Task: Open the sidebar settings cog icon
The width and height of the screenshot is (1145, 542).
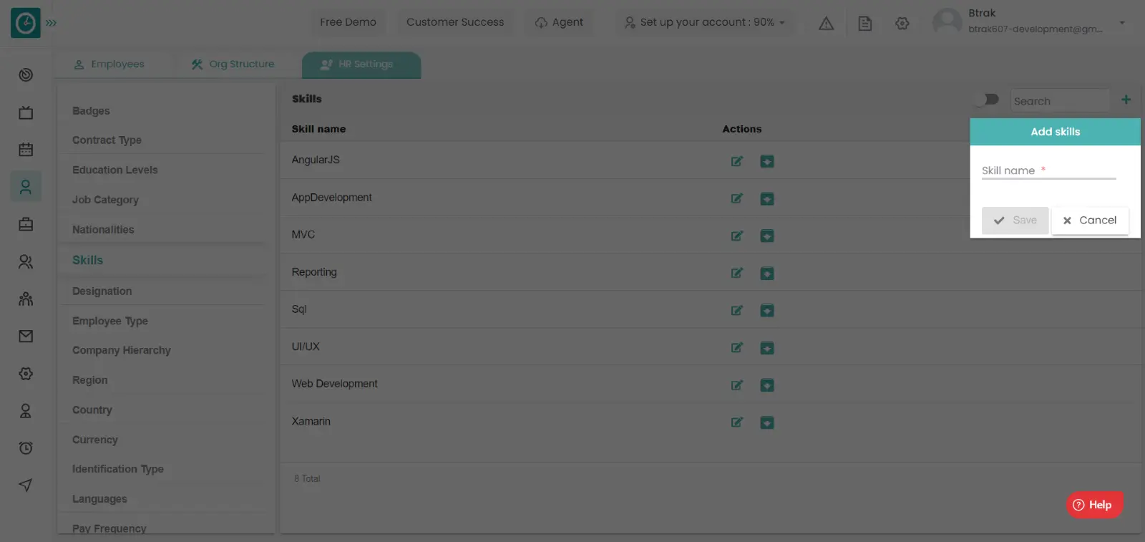Action: pos(26,374)
